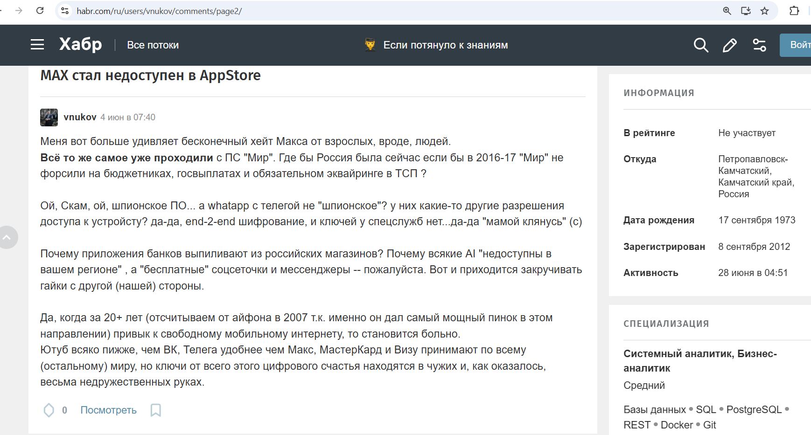The width and height of the screenshot is (811, 435).
Task: Open the vnukov username link
Action: [x=80, y=117]
